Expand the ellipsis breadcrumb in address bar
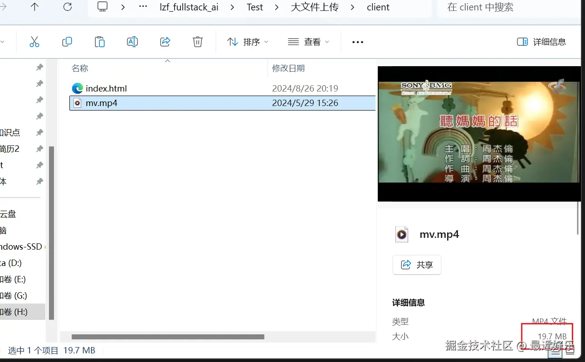 coord(143,7)
